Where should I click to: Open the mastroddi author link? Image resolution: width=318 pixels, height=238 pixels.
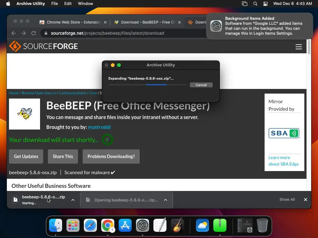pyautogui.click(x=99, y=127)
